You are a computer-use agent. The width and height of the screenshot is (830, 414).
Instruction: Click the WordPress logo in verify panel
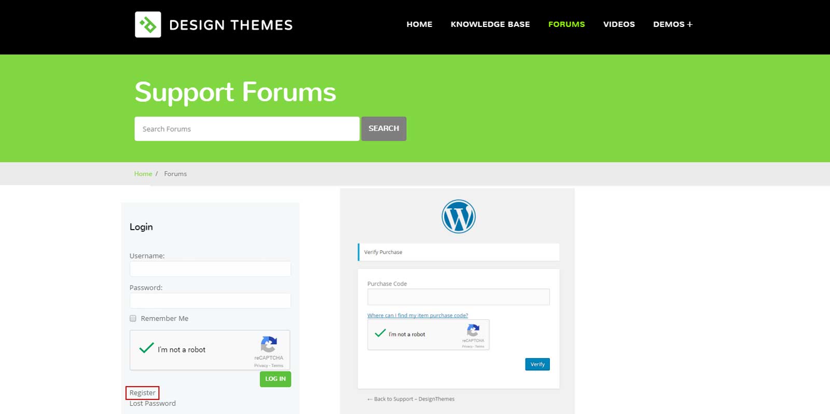coord(459,217)
